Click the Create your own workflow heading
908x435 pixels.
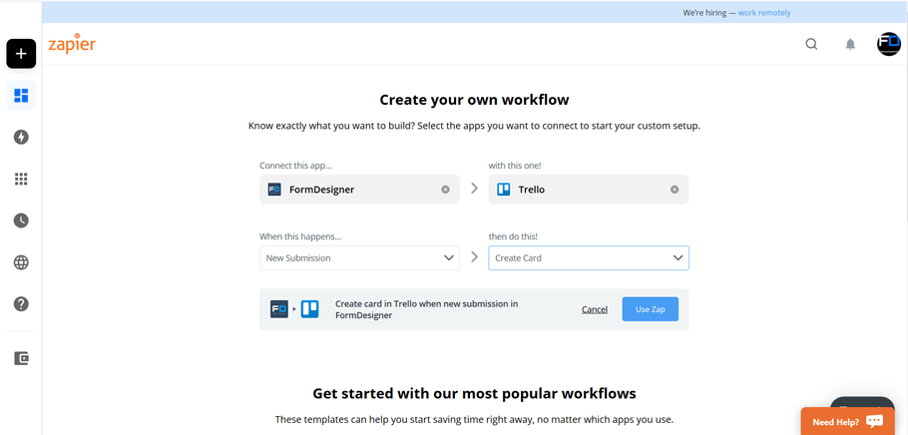coord(474,100)
